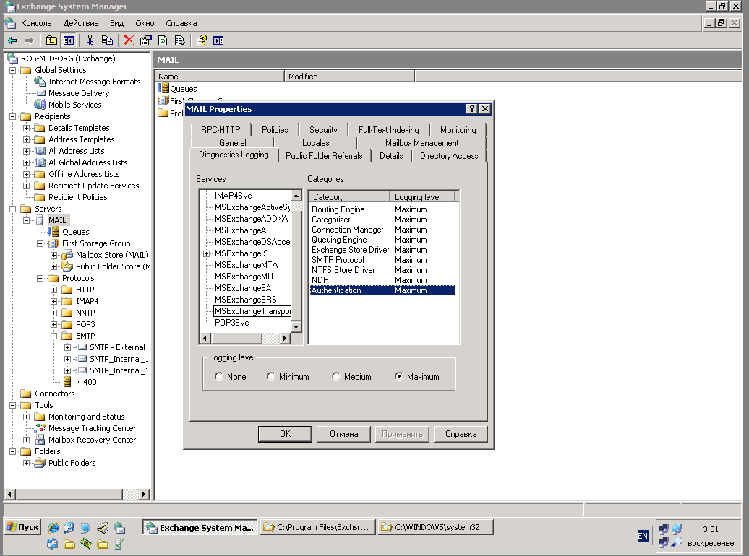
Task: Expand MSExchangeIS in Services list
Action: [x=206, y=253]
